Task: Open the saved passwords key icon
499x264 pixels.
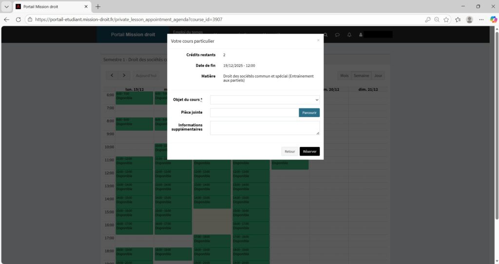Action: coord(428,19)
